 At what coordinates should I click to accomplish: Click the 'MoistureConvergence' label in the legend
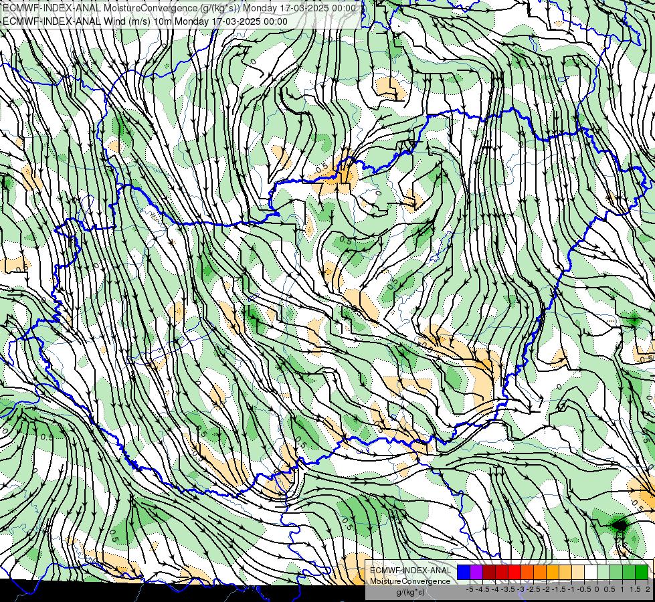click(x=410, y=581)
